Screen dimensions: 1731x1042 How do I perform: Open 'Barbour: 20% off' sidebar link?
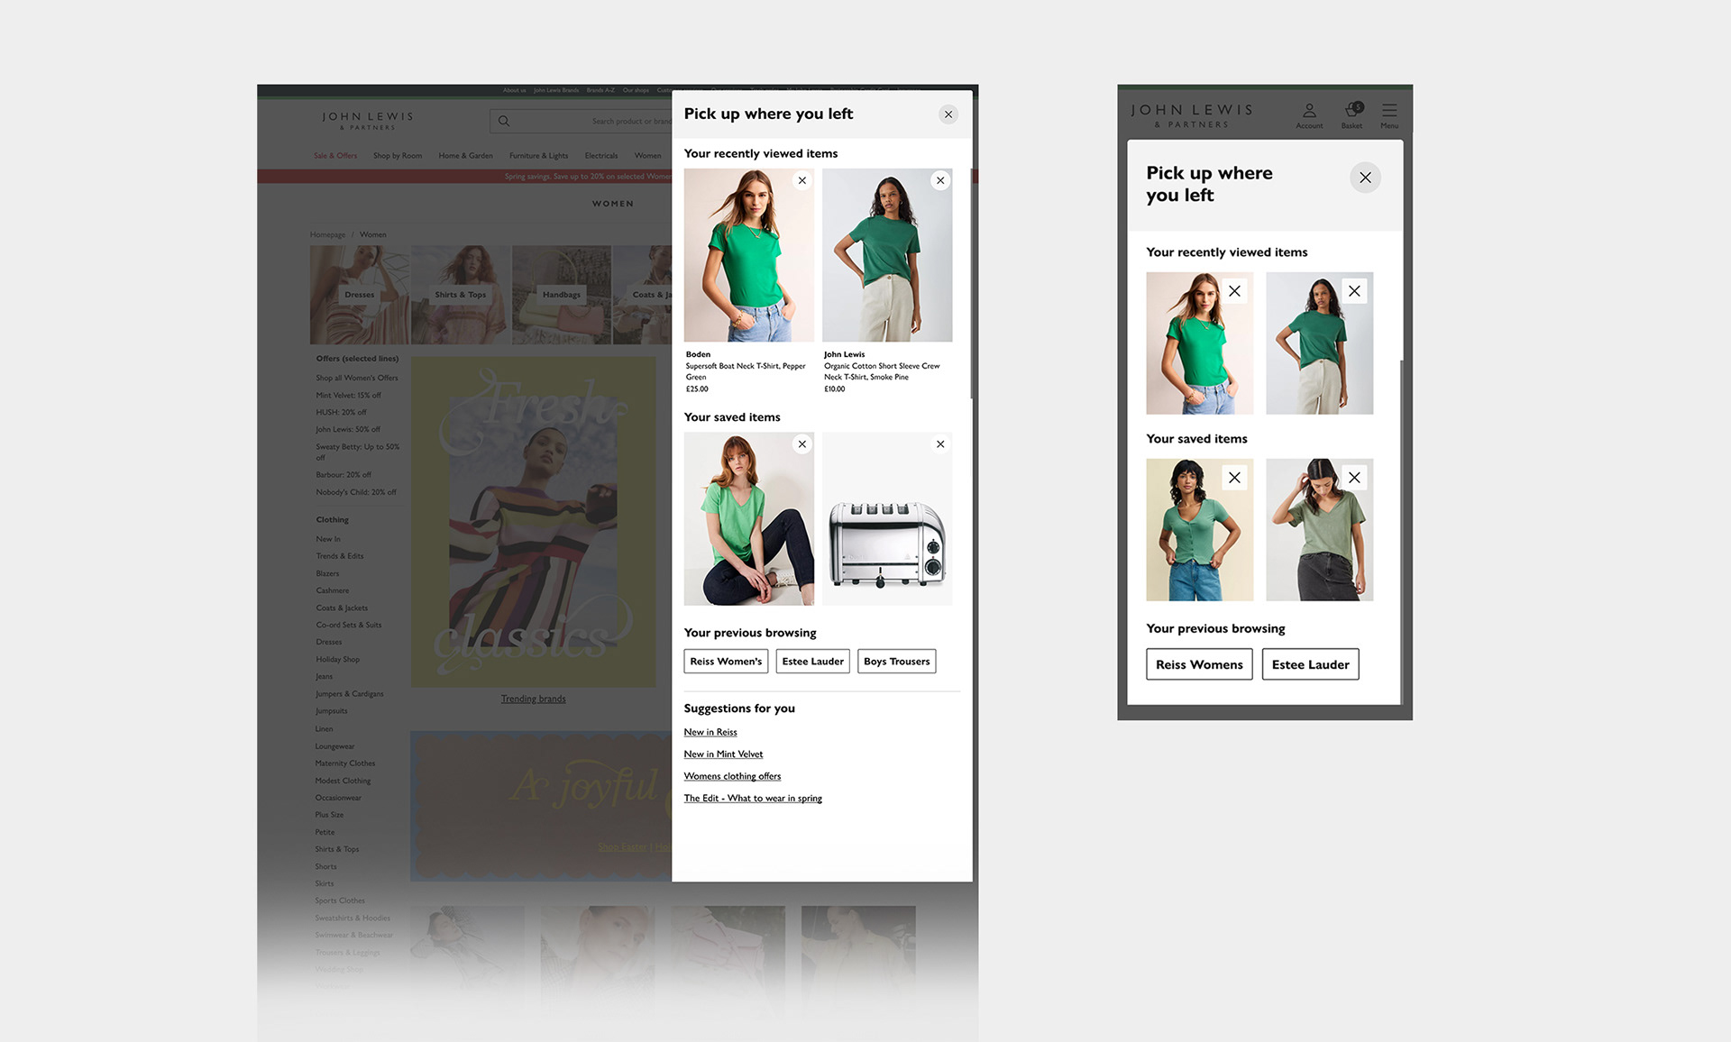[x=343, y=474]
